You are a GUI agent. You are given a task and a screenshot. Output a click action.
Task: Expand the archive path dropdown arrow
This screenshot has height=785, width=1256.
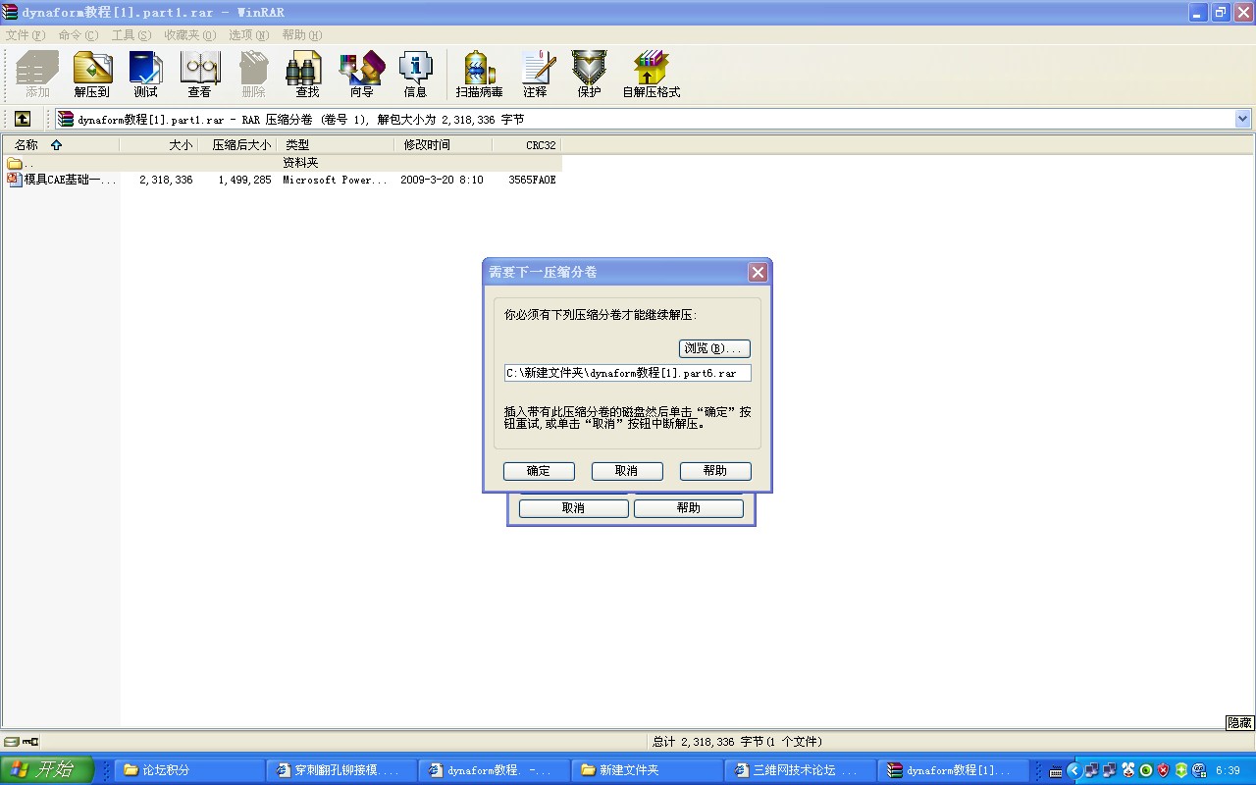pos(1243,119)
